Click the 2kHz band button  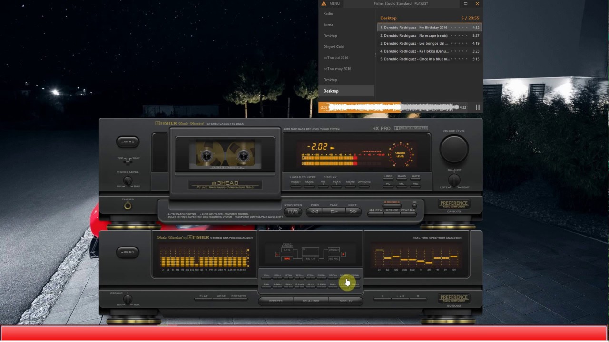tap(289, 287)
